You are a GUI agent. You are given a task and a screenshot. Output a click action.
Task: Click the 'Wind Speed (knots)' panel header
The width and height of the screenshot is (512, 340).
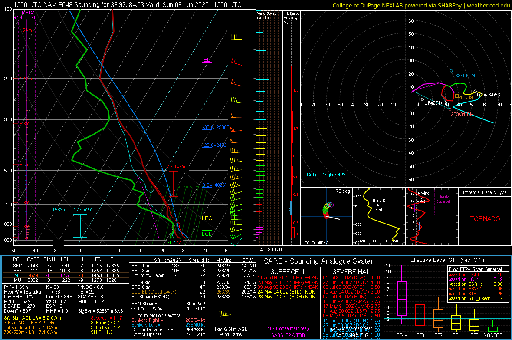point(266,15)
